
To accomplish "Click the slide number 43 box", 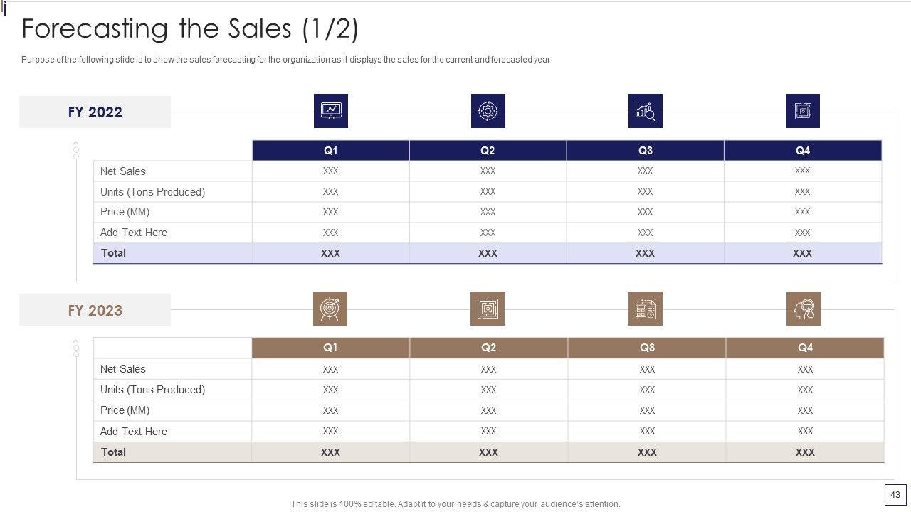I will 895,495.
